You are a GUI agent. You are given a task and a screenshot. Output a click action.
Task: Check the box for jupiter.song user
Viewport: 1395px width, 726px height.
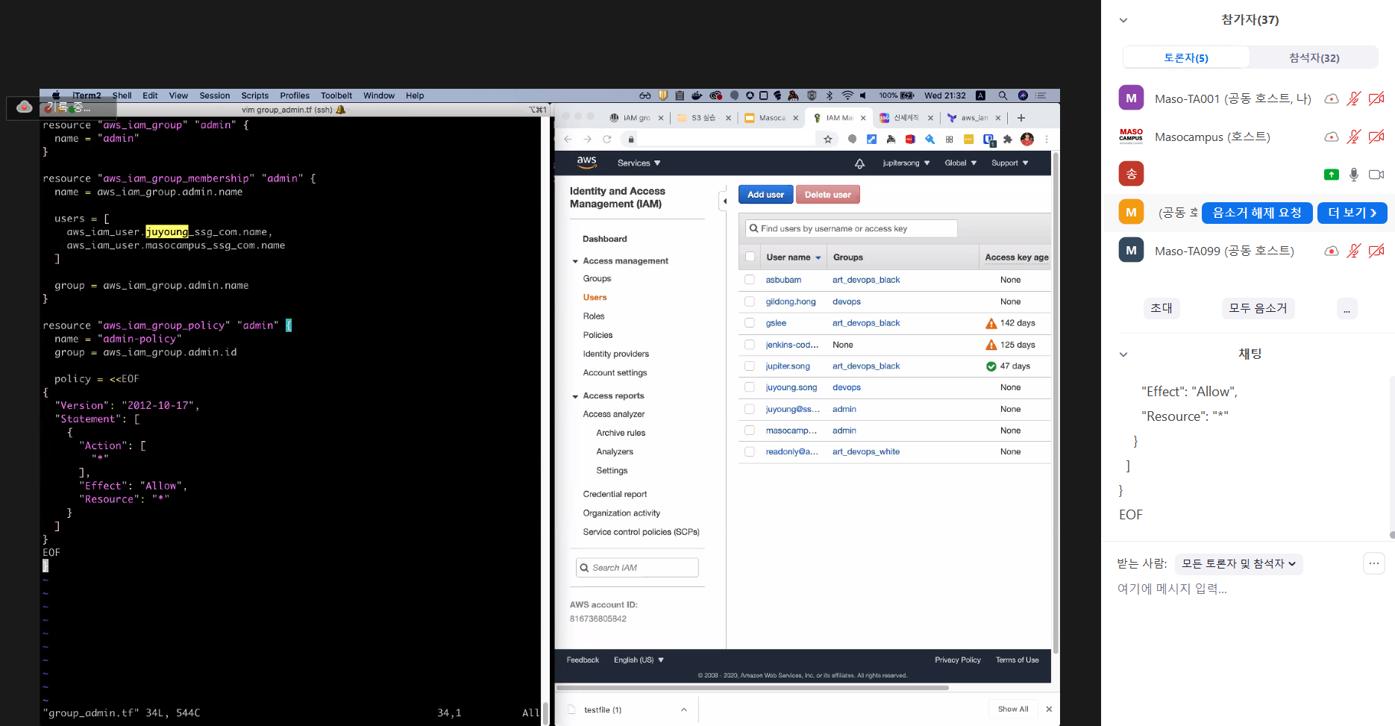pyautogui.click(x=750, y=366)
